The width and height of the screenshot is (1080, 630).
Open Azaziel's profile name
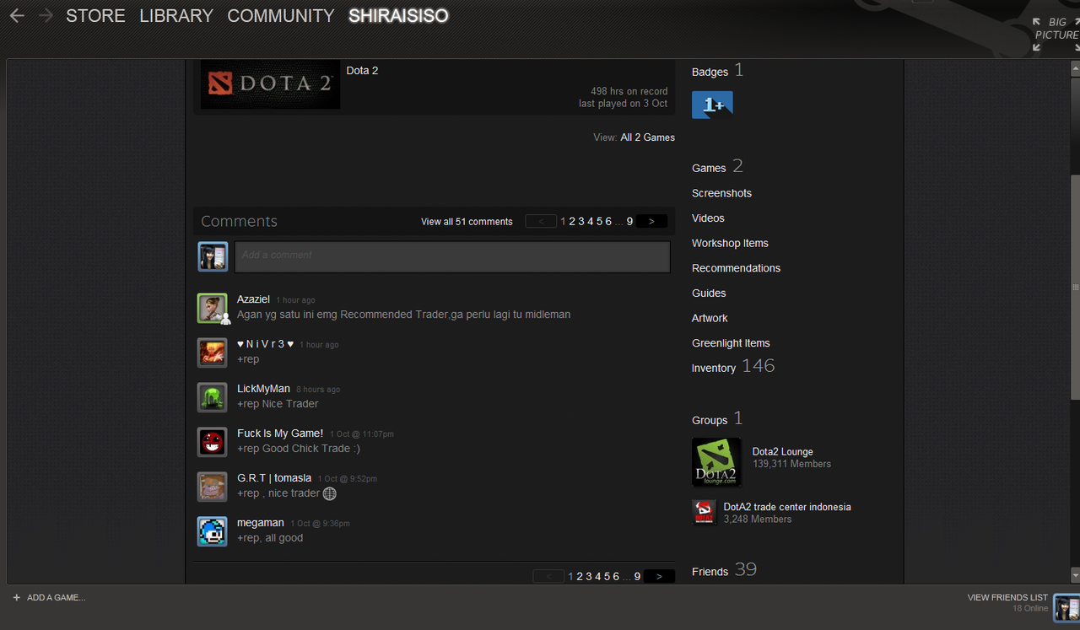pos(253,299)
